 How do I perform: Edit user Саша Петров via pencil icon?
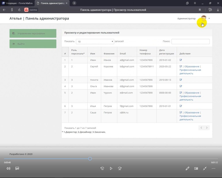click(181, 112)
